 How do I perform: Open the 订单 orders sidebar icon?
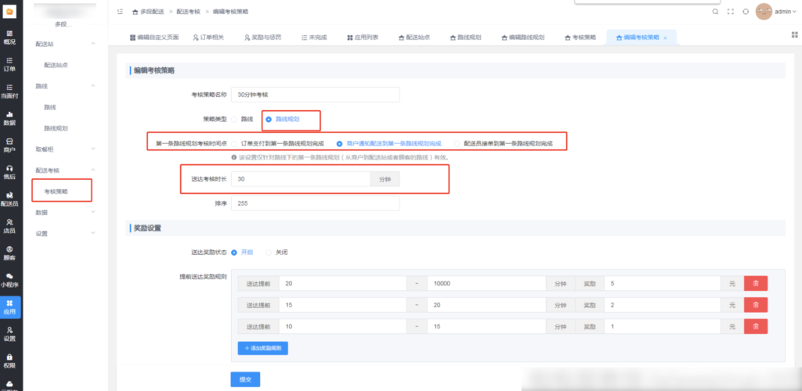click(x=9, y=64)
